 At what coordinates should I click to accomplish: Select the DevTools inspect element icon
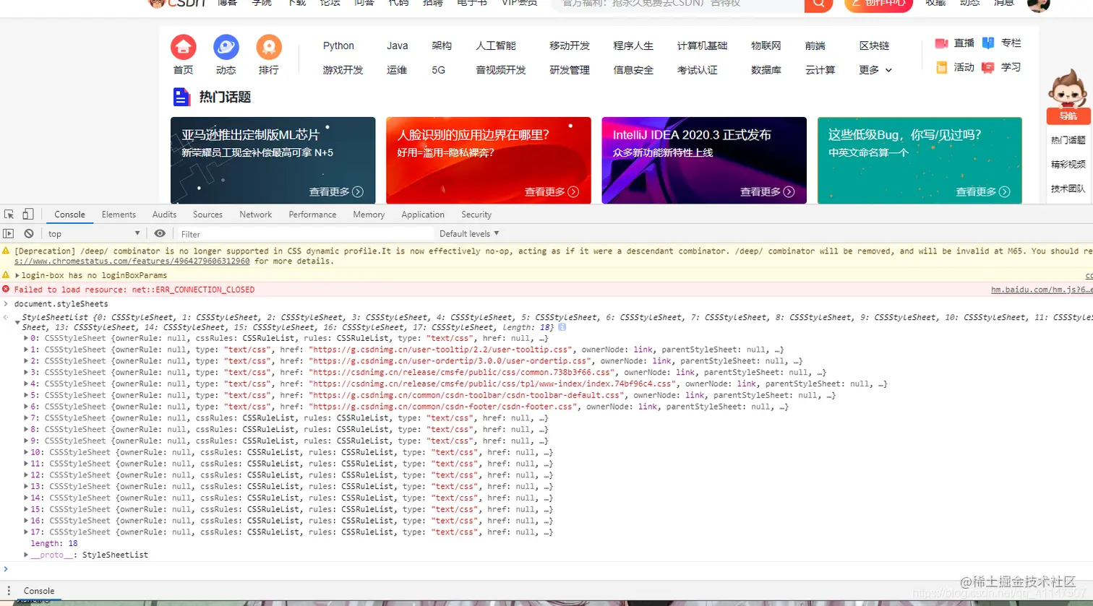point(9,215)
